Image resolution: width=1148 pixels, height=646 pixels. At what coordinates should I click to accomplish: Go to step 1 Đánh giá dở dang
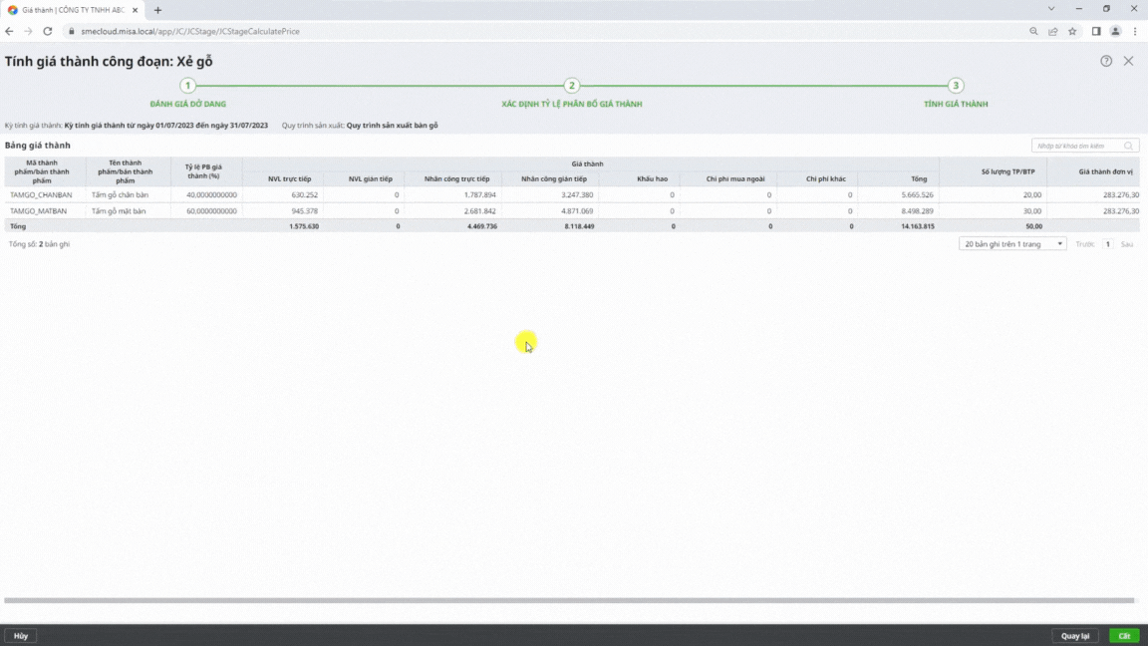pos(188,86)
